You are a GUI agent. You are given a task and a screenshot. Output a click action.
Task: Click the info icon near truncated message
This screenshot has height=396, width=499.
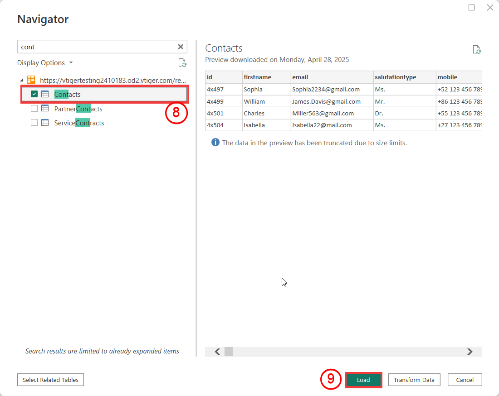click(215, 143)
